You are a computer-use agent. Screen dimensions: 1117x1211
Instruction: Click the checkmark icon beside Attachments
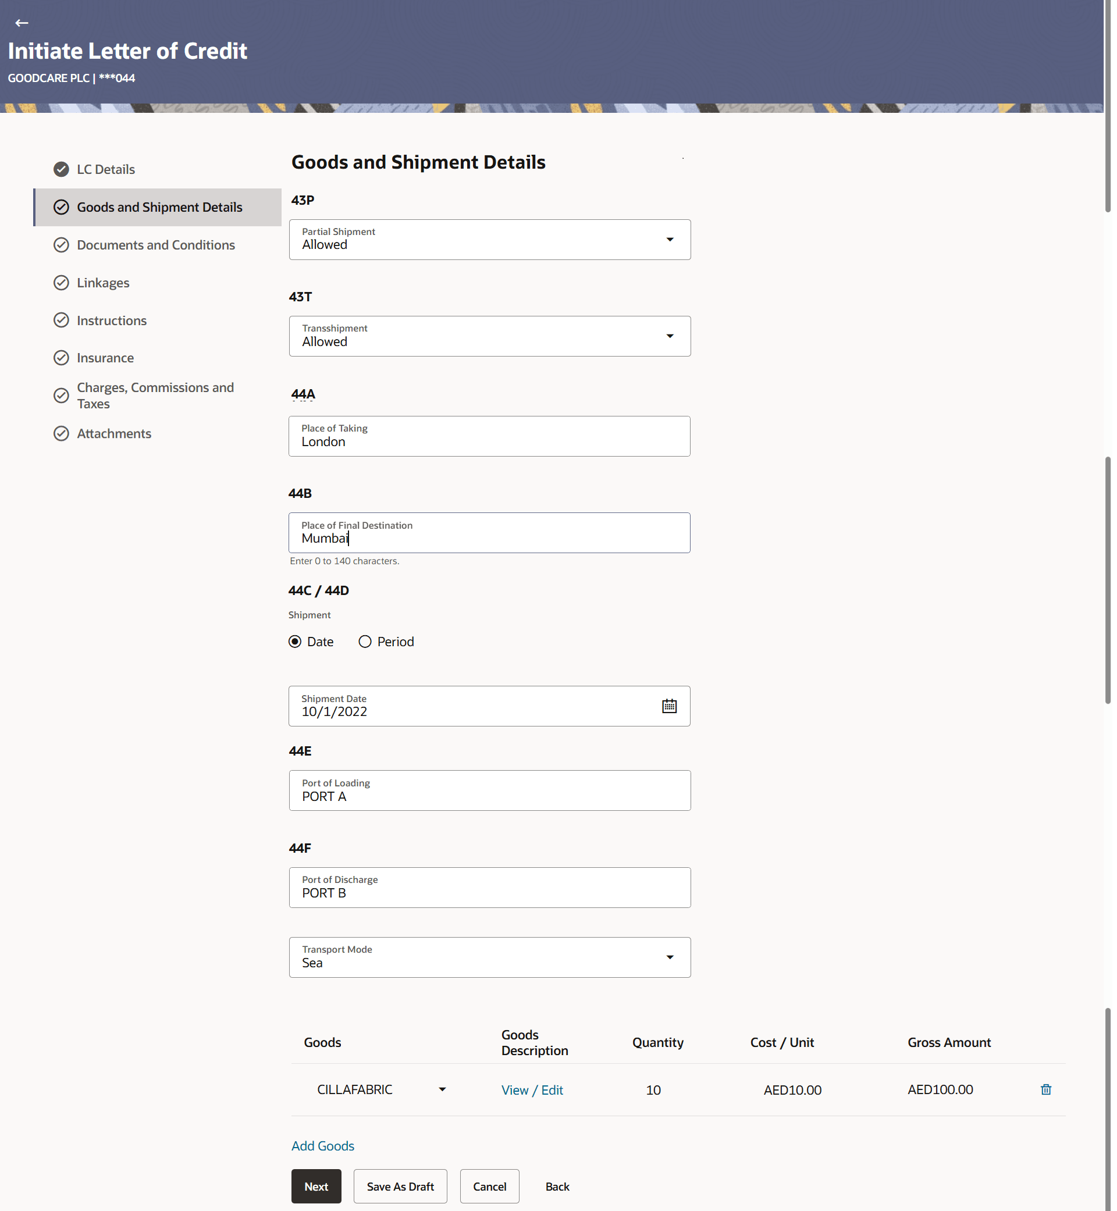point(61,433)
